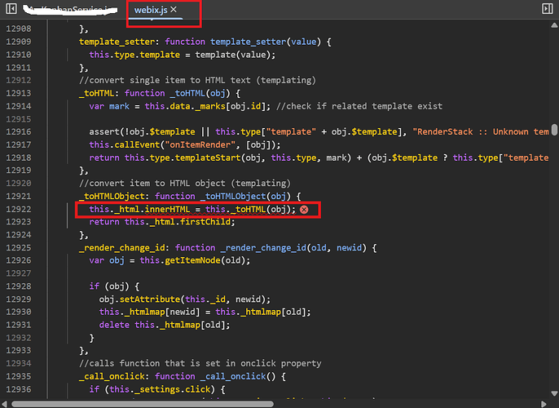Click the 'template_setter' property name text
The image size is (559, 408).
(117, 42)
